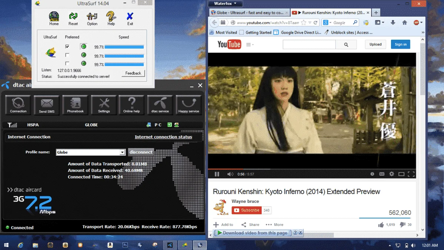The width and height of the screenshot is (444, 250).
Task: Open More actions under video
Action: click(x=275, y=224)
